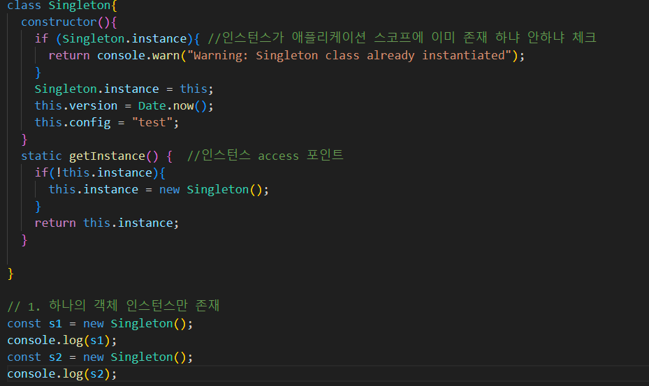Click the Korean comment after 'if (Singleton.instance){'
Viewport: 649px width, 386px height.
click(402, 38)
